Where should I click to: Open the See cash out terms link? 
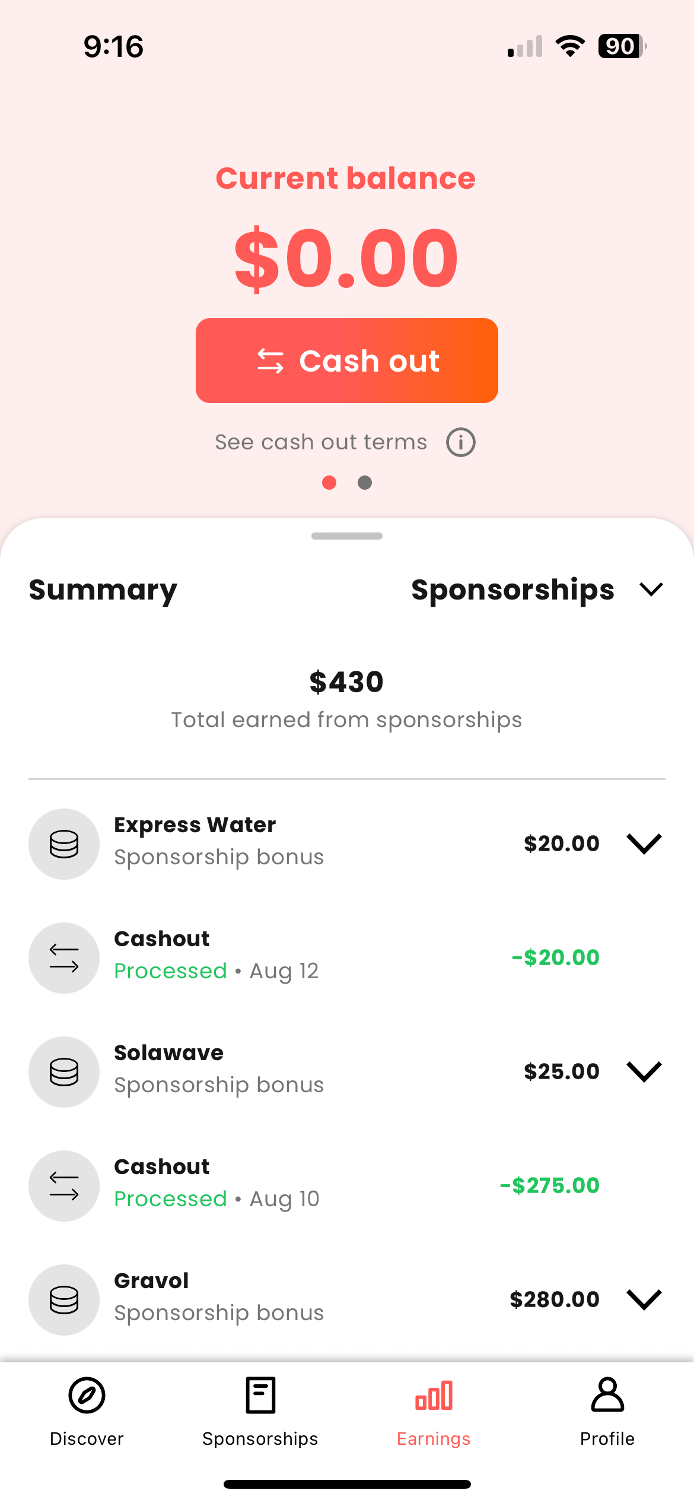(x=321, y=442)
